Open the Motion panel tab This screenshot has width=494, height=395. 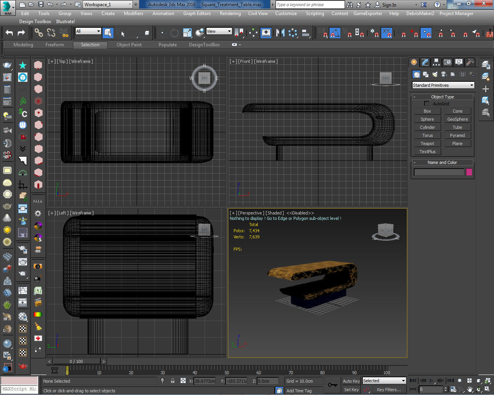point(448,62)
